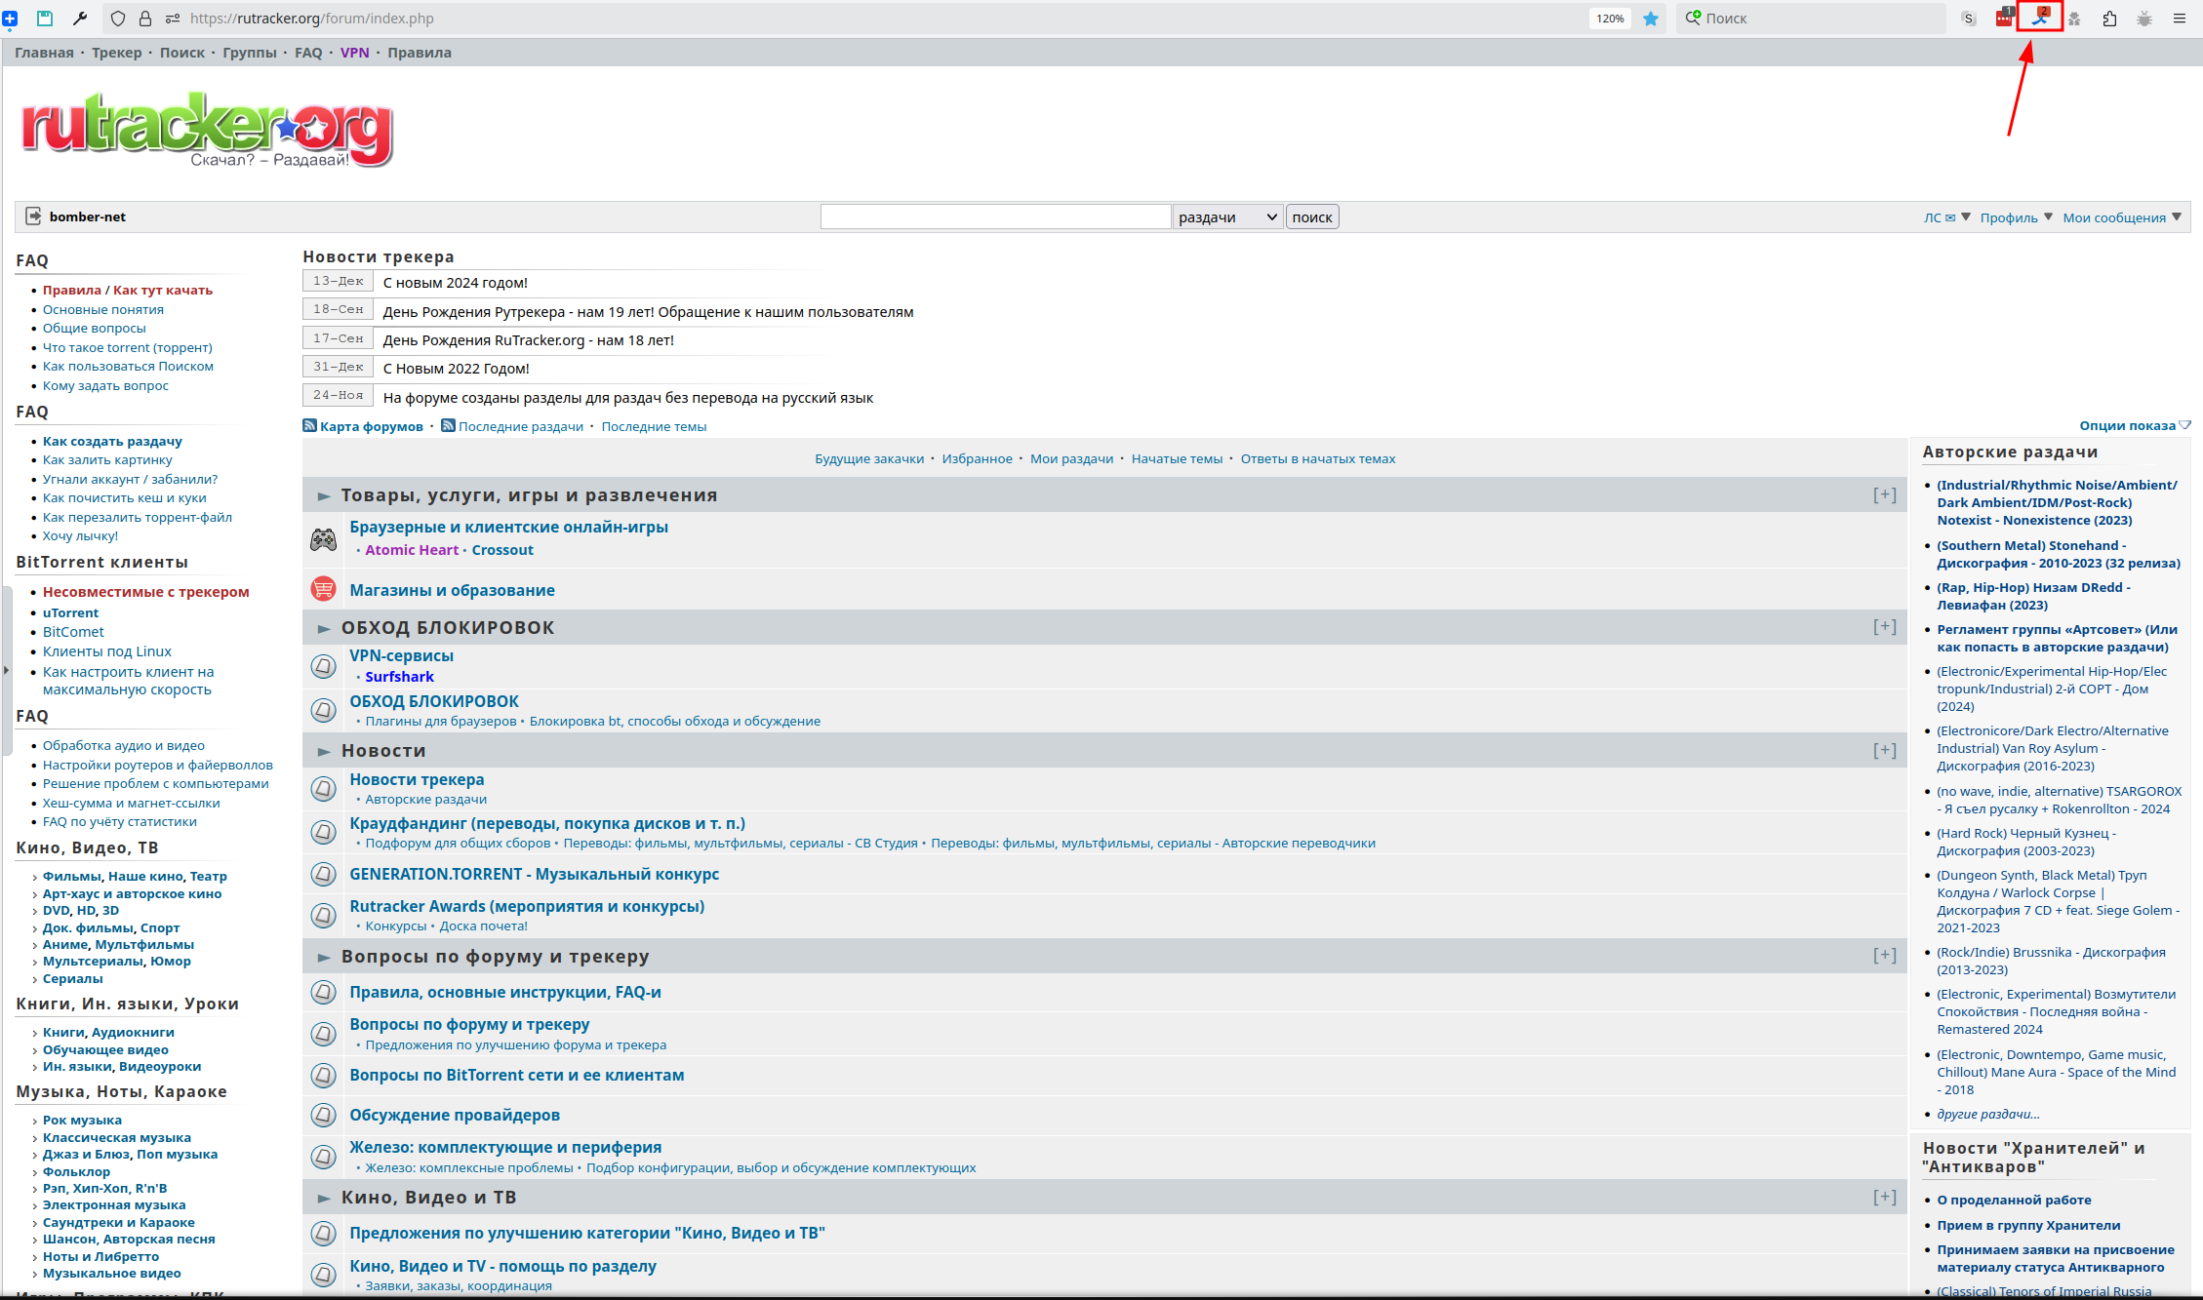Click the RSS icon beside Карта форумов
This screenshot has height=1300, width=2203.
[x=309, y=426]
